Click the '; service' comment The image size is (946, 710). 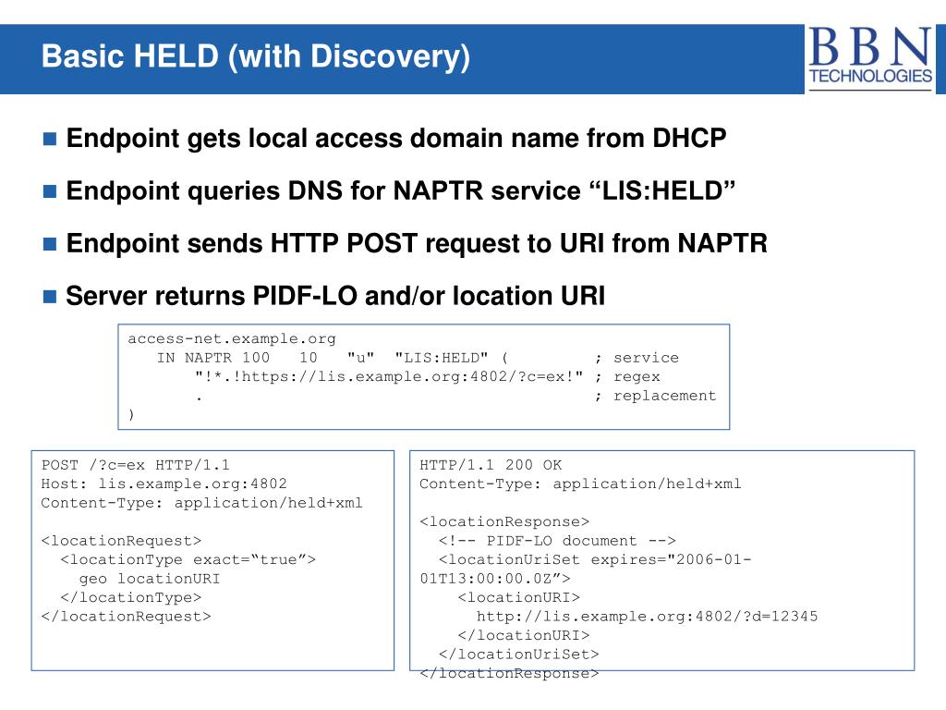(637, 358)
